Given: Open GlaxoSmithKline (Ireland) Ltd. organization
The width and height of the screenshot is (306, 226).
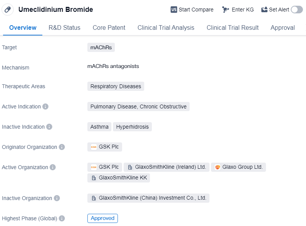Looking at the screenshot, I should point(166,167).
